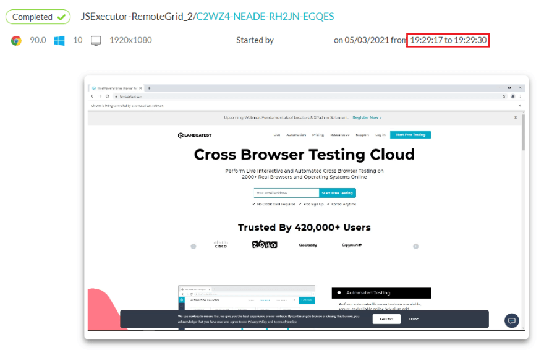
Task: Bookmark the page with the star icon
Action: tap(504, 96)
